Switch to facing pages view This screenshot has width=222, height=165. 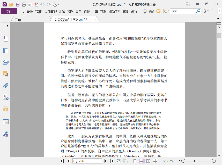coord(148,161)
